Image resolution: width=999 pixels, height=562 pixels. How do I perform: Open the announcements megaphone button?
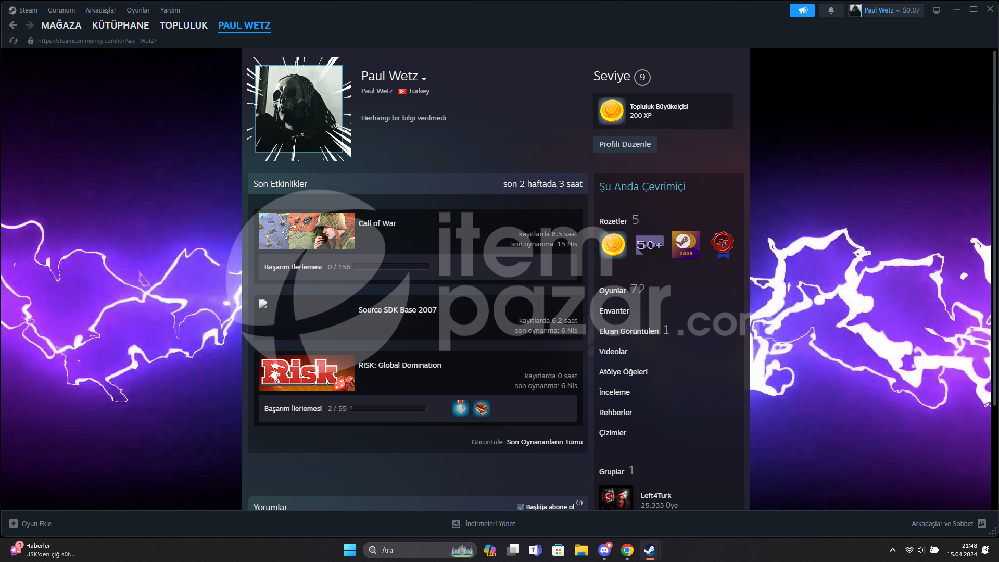point(802,10)
